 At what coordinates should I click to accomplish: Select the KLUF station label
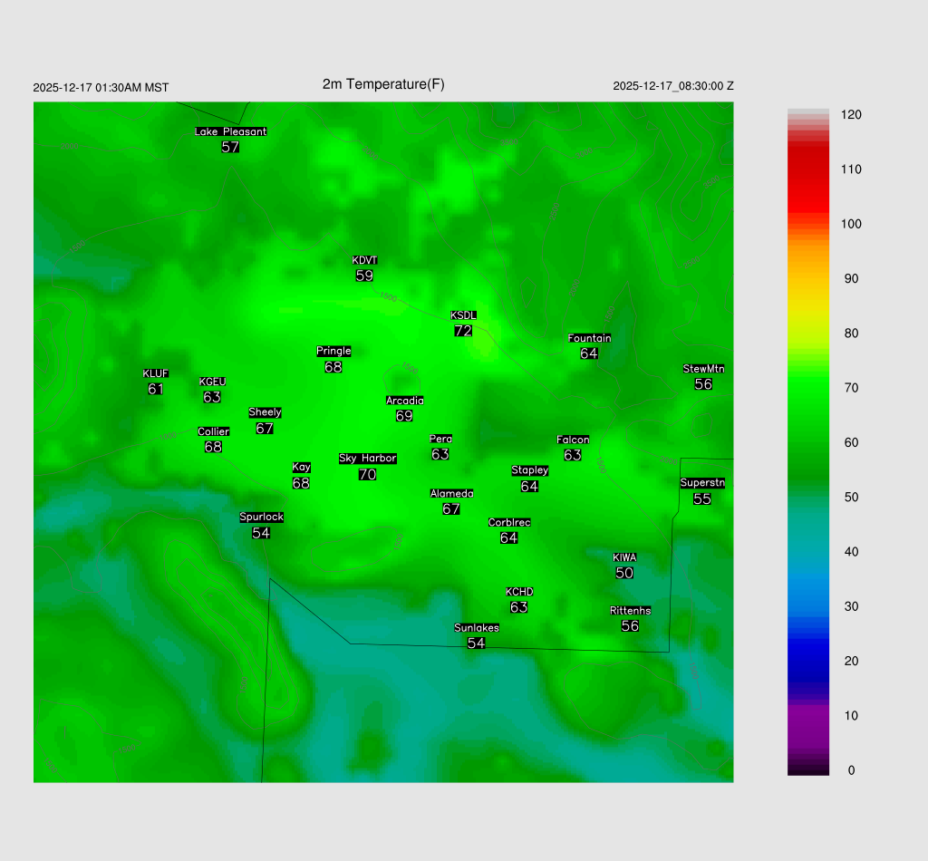click(155, 373)
